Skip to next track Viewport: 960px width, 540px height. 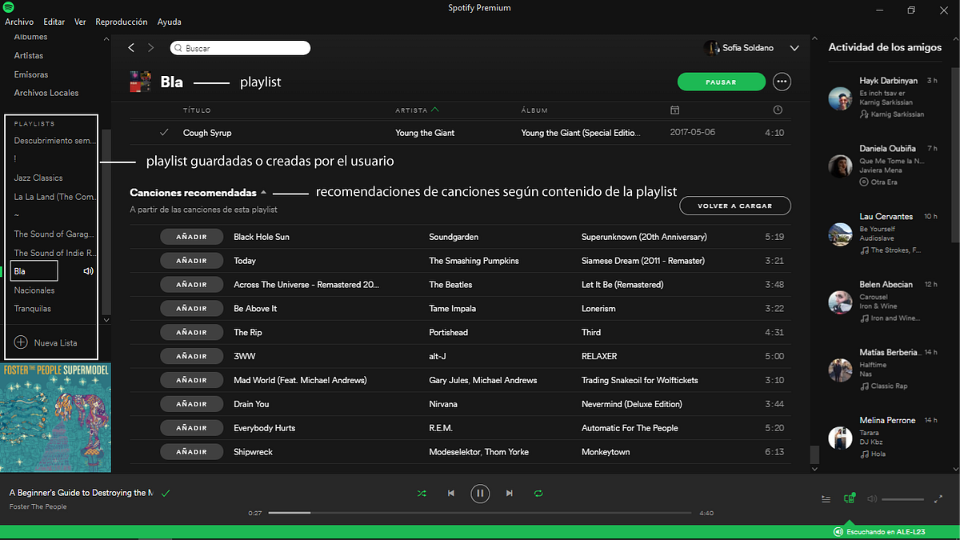tap(509, 494)
